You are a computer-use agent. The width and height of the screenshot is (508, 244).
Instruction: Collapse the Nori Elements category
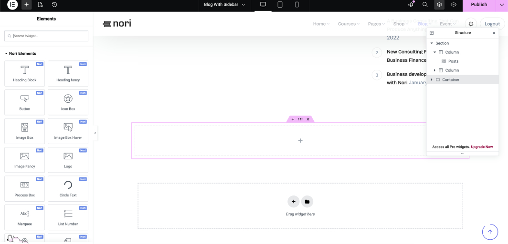pos(21,54)
